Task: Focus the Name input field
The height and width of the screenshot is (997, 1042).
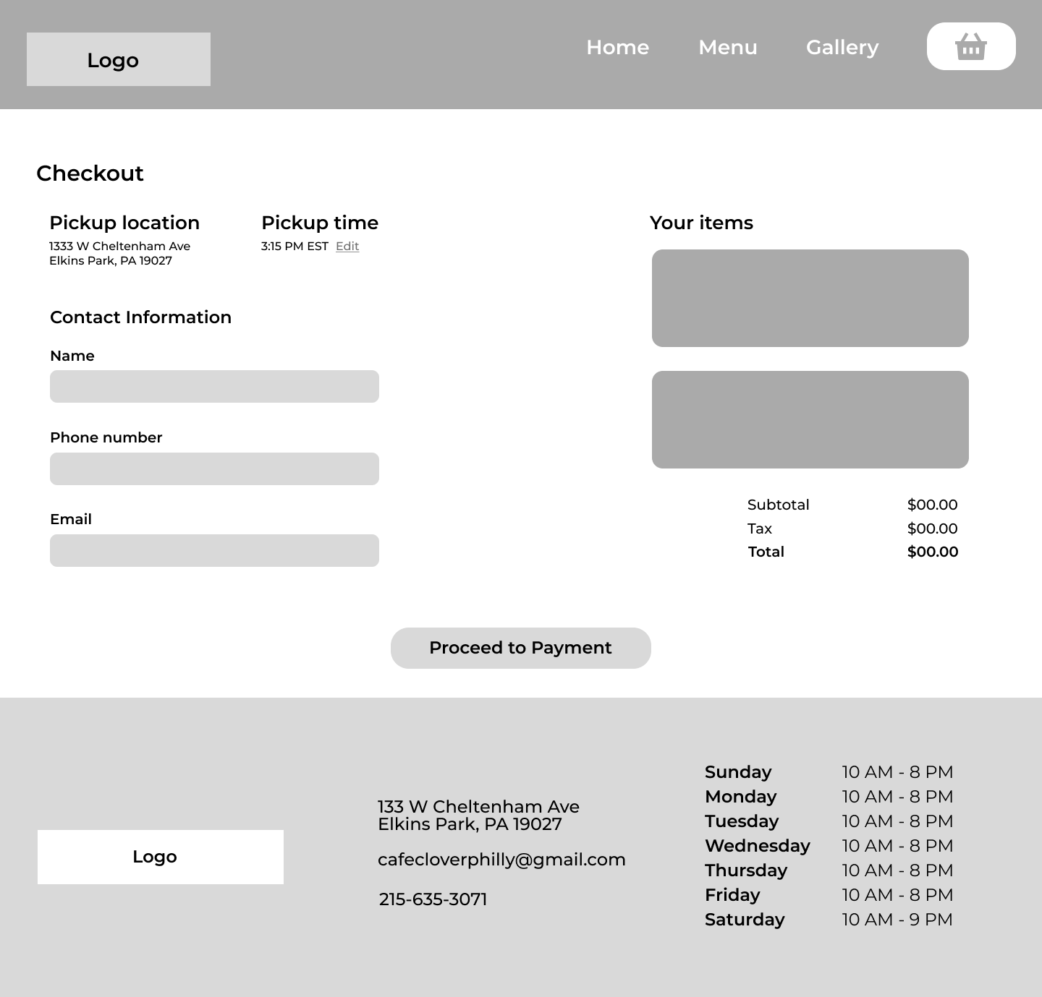Action: pos(214,386)
